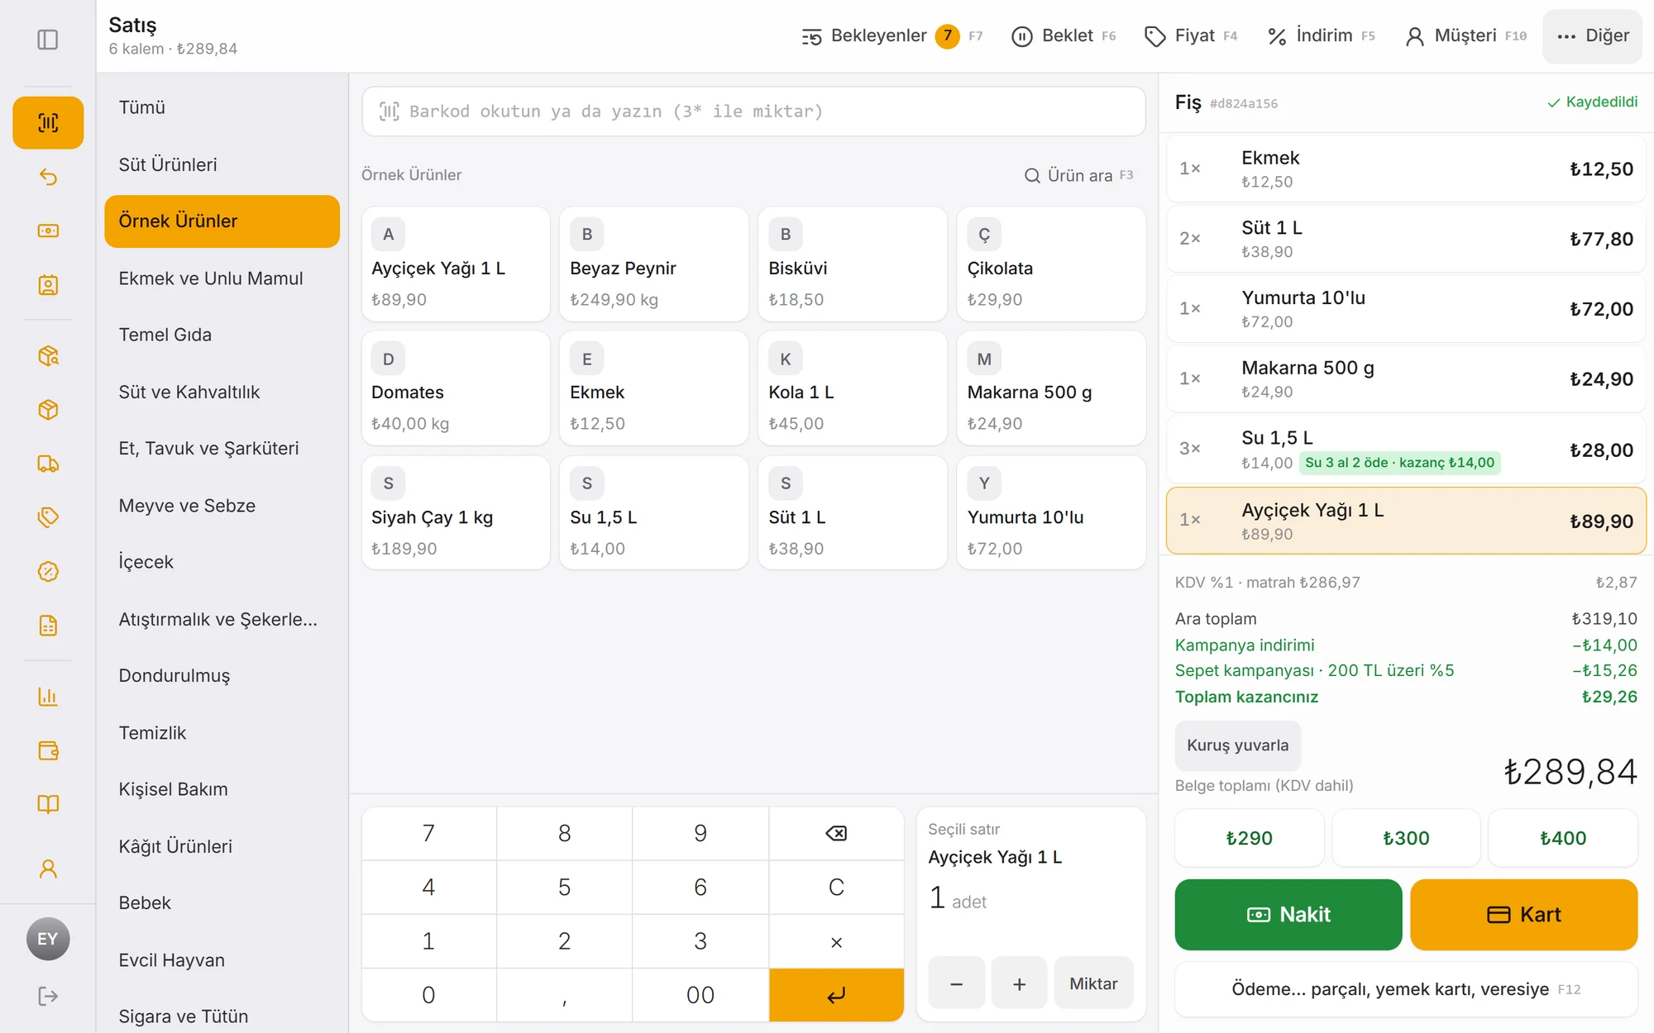This screenshot has width=1654, height=1033.
Task: Open the price tags icon in sidebar
Action: 48,517
